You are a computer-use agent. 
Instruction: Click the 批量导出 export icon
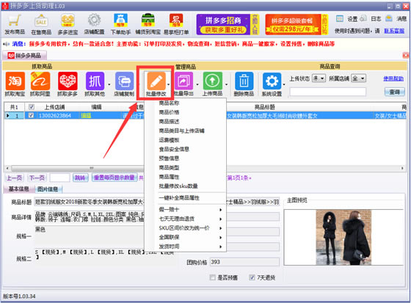coord(183,84)
